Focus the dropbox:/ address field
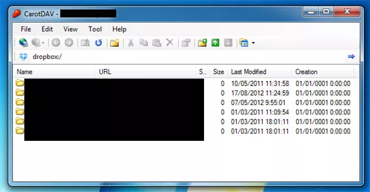This screenshot has width=370, height=192. (188, 56)
